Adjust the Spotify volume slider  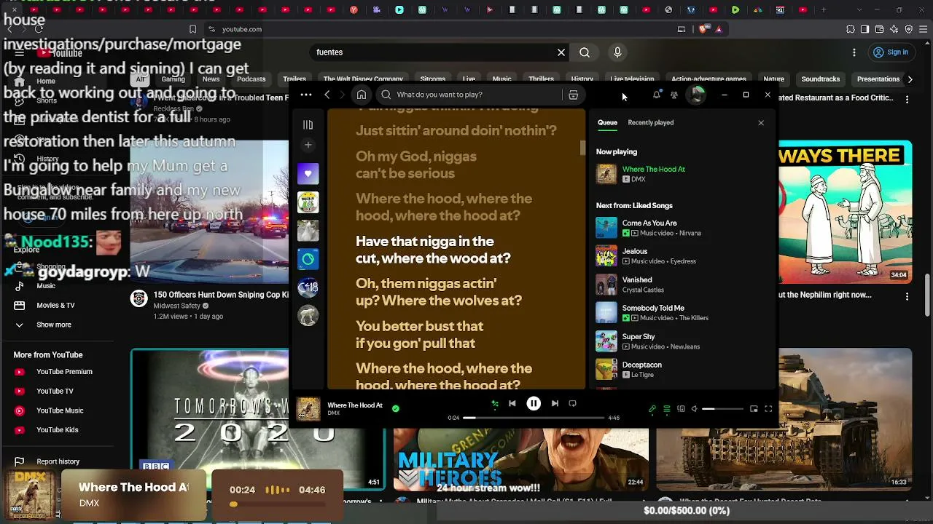tap(722, 409)
